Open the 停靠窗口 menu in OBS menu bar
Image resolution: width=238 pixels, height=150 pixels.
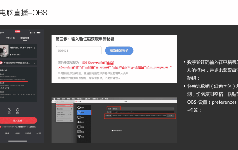[x=79, y=99]
